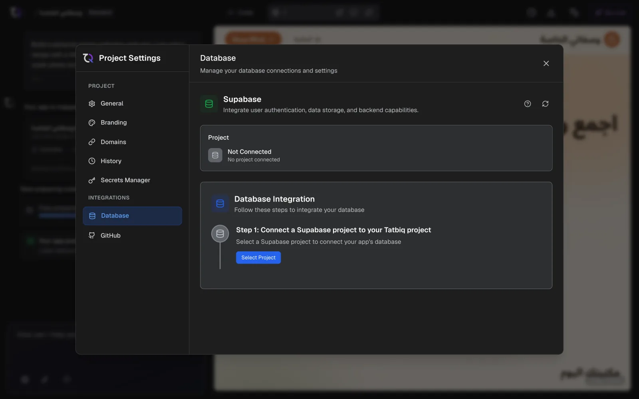Click the 'Supabase' heading text
The width and height of the screenshot is (639, 399).
pos(242,99)
